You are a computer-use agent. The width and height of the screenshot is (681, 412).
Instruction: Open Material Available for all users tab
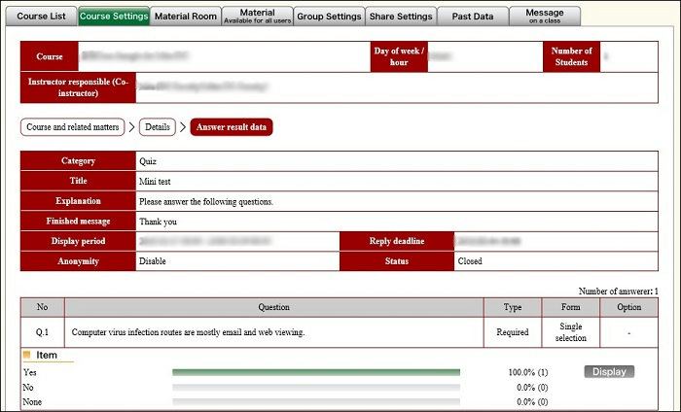point(256,16)
